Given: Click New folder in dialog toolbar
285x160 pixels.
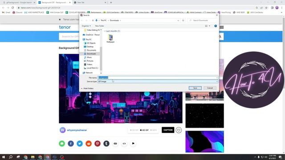Looking at the screenshot, I should coord(99,26).
